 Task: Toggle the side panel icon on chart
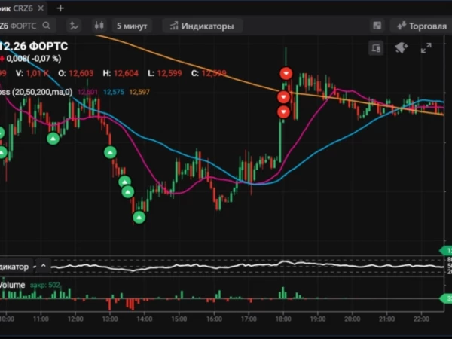tap(376, 48)
